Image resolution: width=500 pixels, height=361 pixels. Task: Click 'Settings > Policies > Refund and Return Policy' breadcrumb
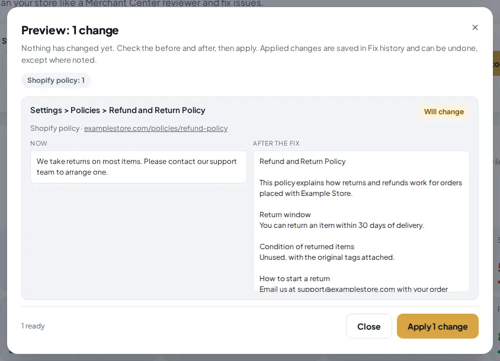[x=118, y=110]
